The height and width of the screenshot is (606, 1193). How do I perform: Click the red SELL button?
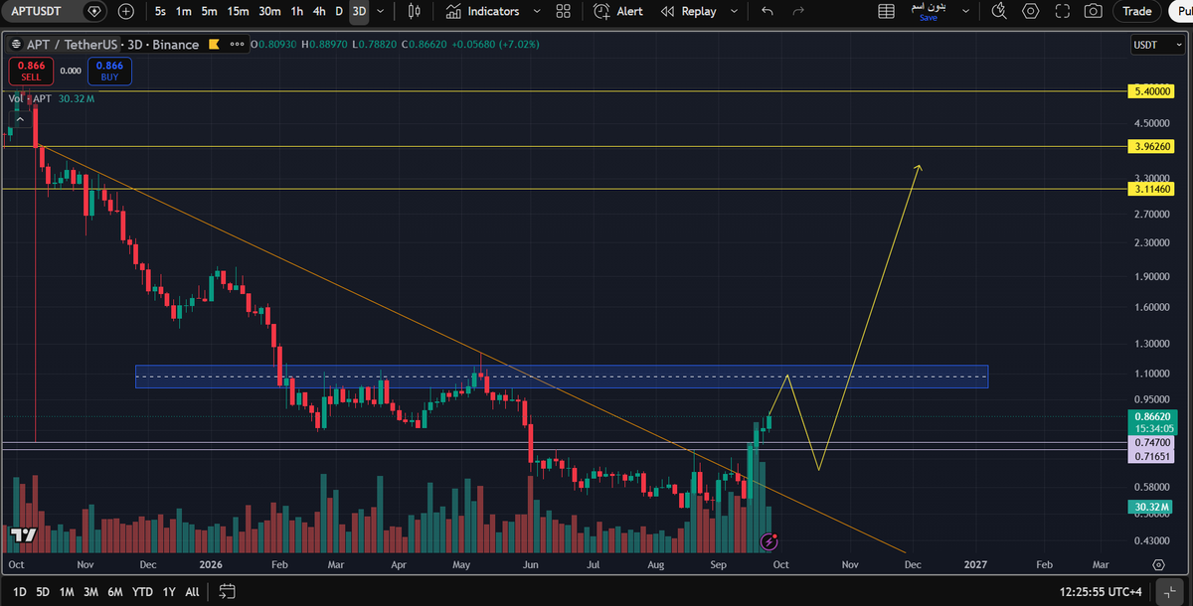[x=31, y=71]
